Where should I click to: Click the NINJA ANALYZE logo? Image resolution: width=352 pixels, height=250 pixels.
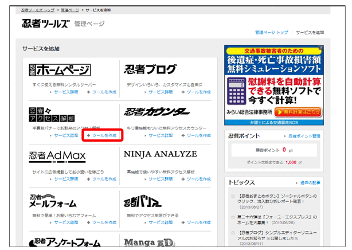pyautogui.click(x=161, y=154)
